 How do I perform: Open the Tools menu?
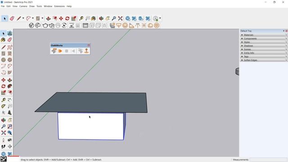click(39, 6)
